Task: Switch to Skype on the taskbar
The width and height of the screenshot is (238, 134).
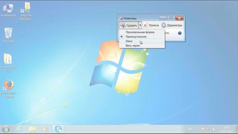Action: pyautogui.click(x=58, y=129)
